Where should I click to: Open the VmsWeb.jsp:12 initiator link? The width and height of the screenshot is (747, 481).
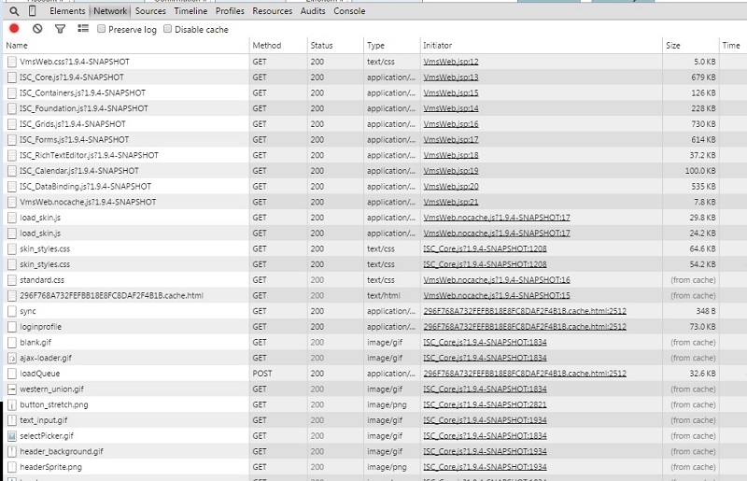(x=451, y=62)
